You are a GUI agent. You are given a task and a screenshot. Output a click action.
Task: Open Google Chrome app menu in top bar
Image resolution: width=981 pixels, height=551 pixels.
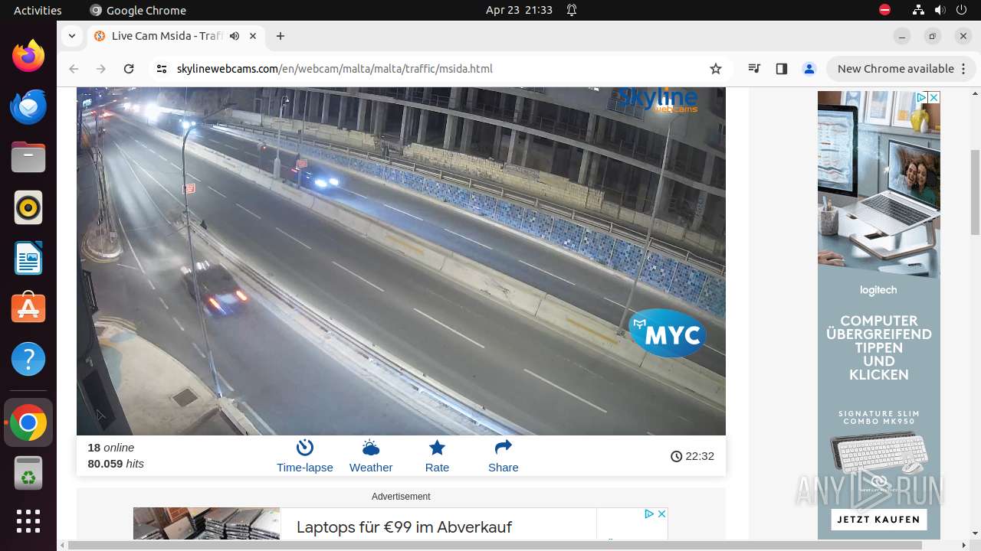coord(138,10)
